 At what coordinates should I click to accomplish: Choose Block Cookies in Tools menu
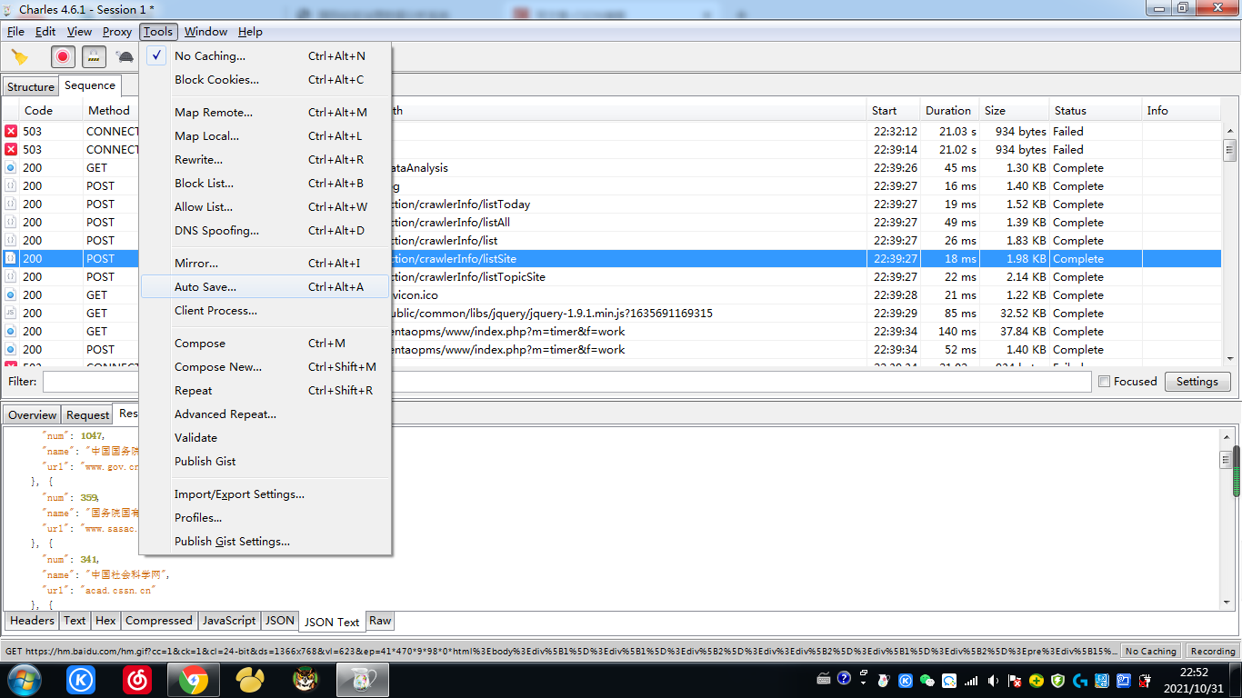tap(265, 80)
